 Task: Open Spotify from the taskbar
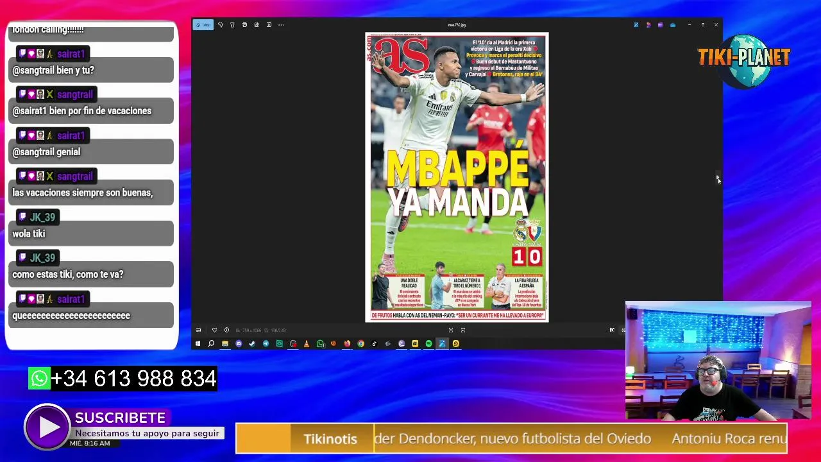428,344
